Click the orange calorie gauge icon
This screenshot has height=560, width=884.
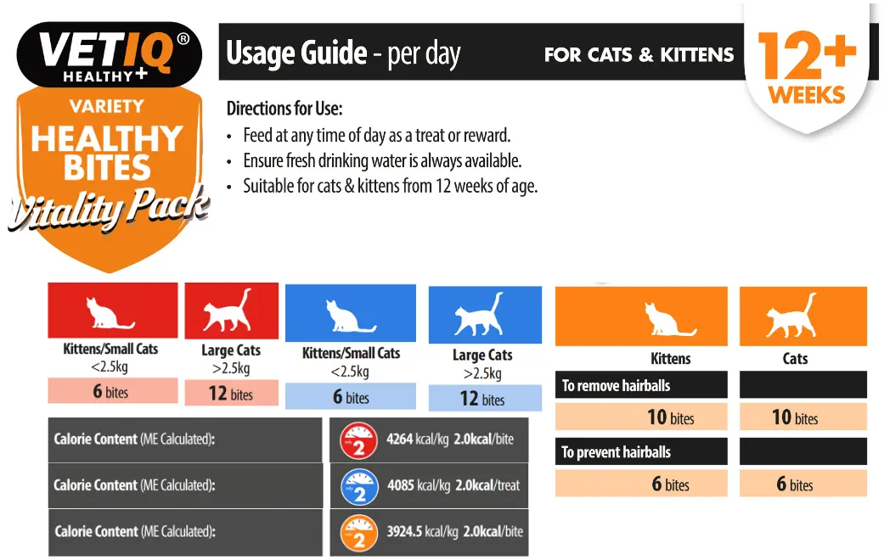pos(358,533)
